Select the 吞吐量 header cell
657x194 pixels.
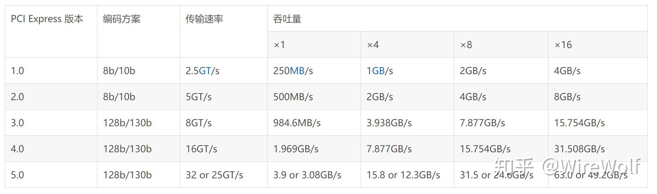pyautogui.click(x=287, y=19)
